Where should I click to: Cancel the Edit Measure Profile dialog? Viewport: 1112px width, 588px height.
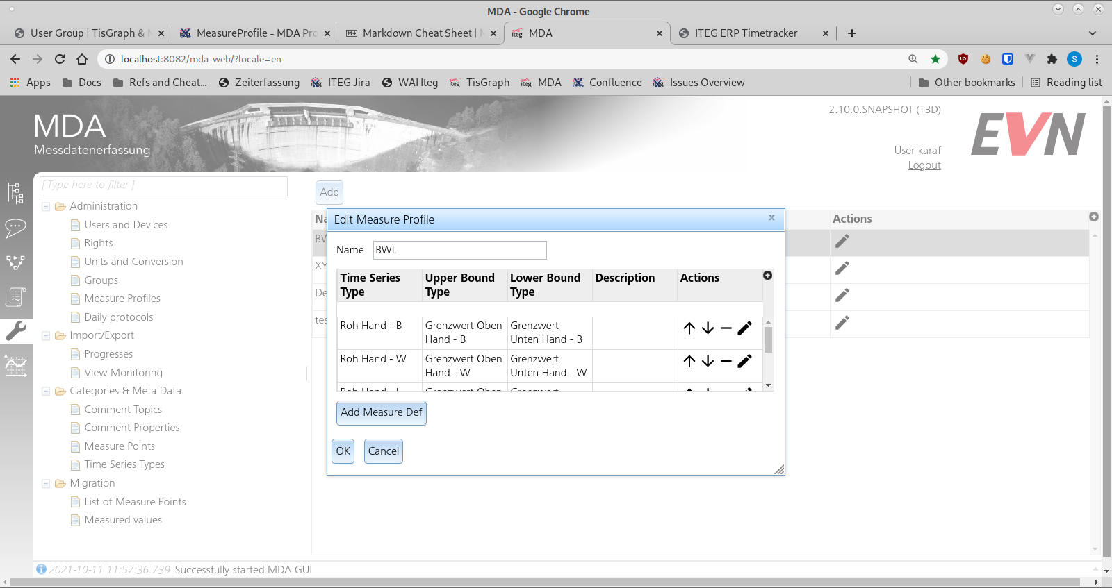coord(384,451)
